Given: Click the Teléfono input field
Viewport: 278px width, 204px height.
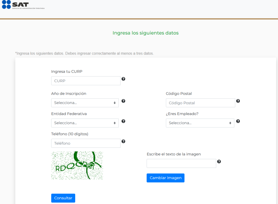Looking at the screenshot, I should tap(86, 143).
